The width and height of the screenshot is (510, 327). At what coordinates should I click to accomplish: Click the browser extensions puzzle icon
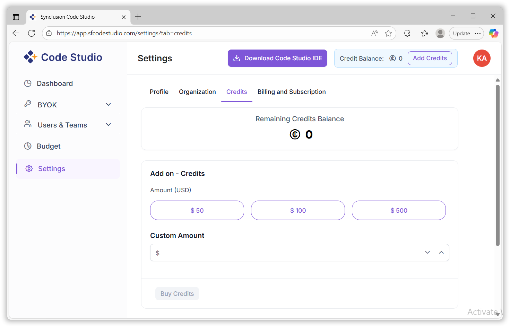(407, 33)
